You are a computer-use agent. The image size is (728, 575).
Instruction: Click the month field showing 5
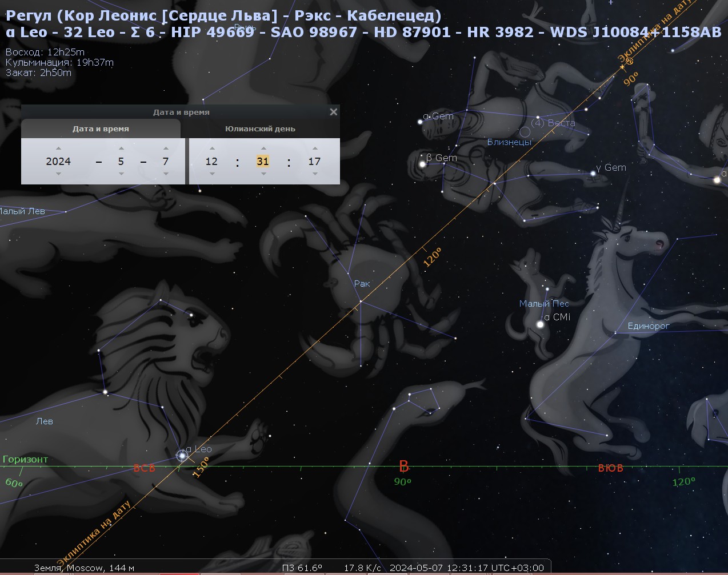[121, 162]
